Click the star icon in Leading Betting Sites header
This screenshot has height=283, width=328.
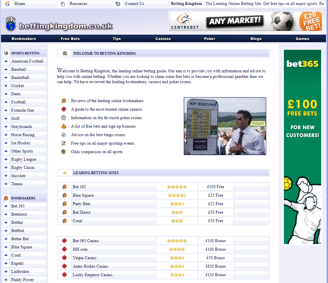point(65,173)
